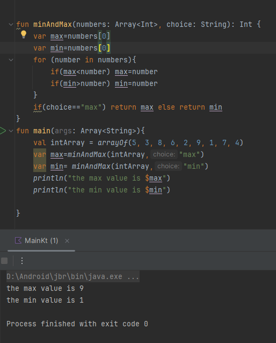Image resolution: width=276 pixels, height=343 pixels.
Task: Open the run panel more options menu
Action: [x=22, y=261]
